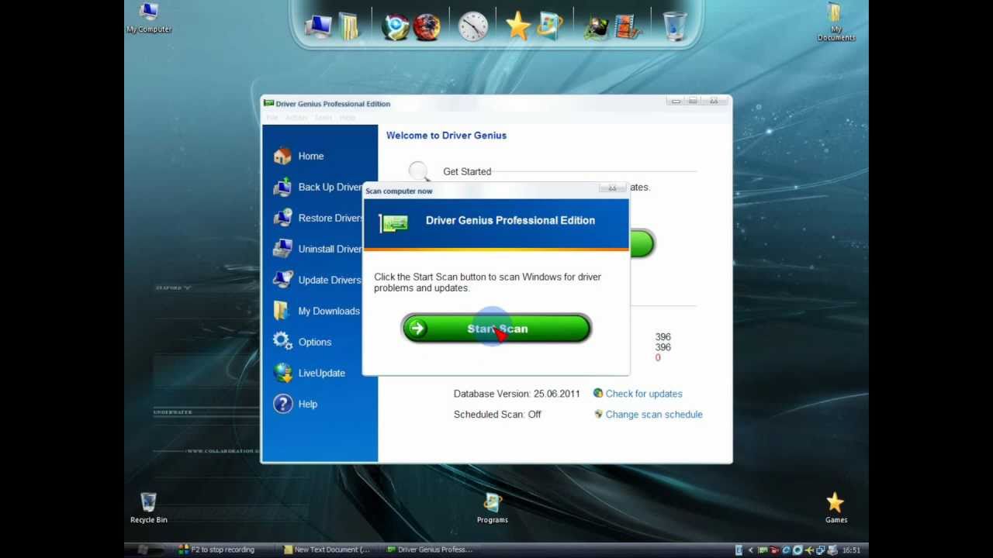Screen dimensions: 993x558
Task: Open the File menu in Driver Genius
Action: [272, 118]
